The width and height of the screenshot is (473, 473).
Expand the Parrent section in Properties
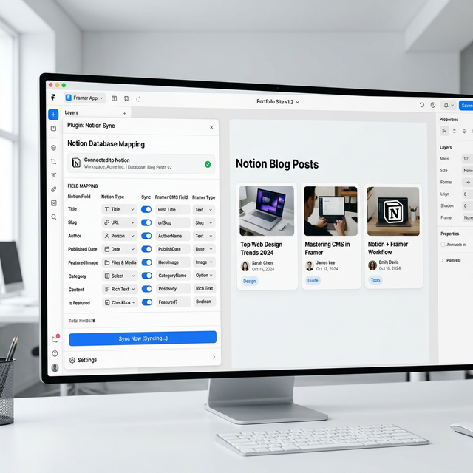[x=452, y=260]
